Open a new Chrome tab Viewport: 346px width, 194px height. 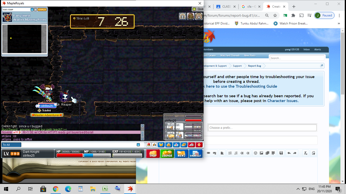tap(294, 7)
